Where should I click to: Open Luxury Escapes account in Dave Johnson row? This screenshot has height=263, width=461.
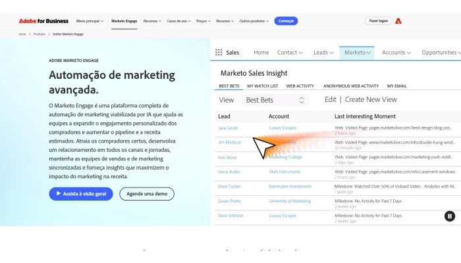(283, 216)
